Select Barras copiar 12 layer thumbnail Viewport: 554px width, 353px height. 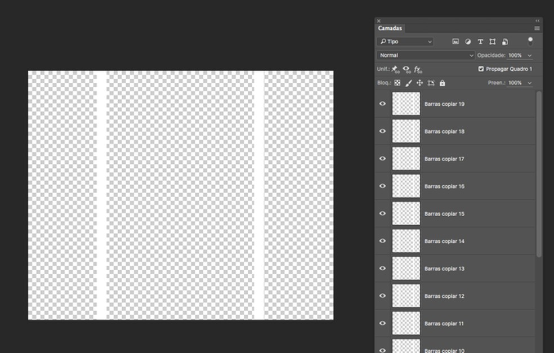(406, 296)
